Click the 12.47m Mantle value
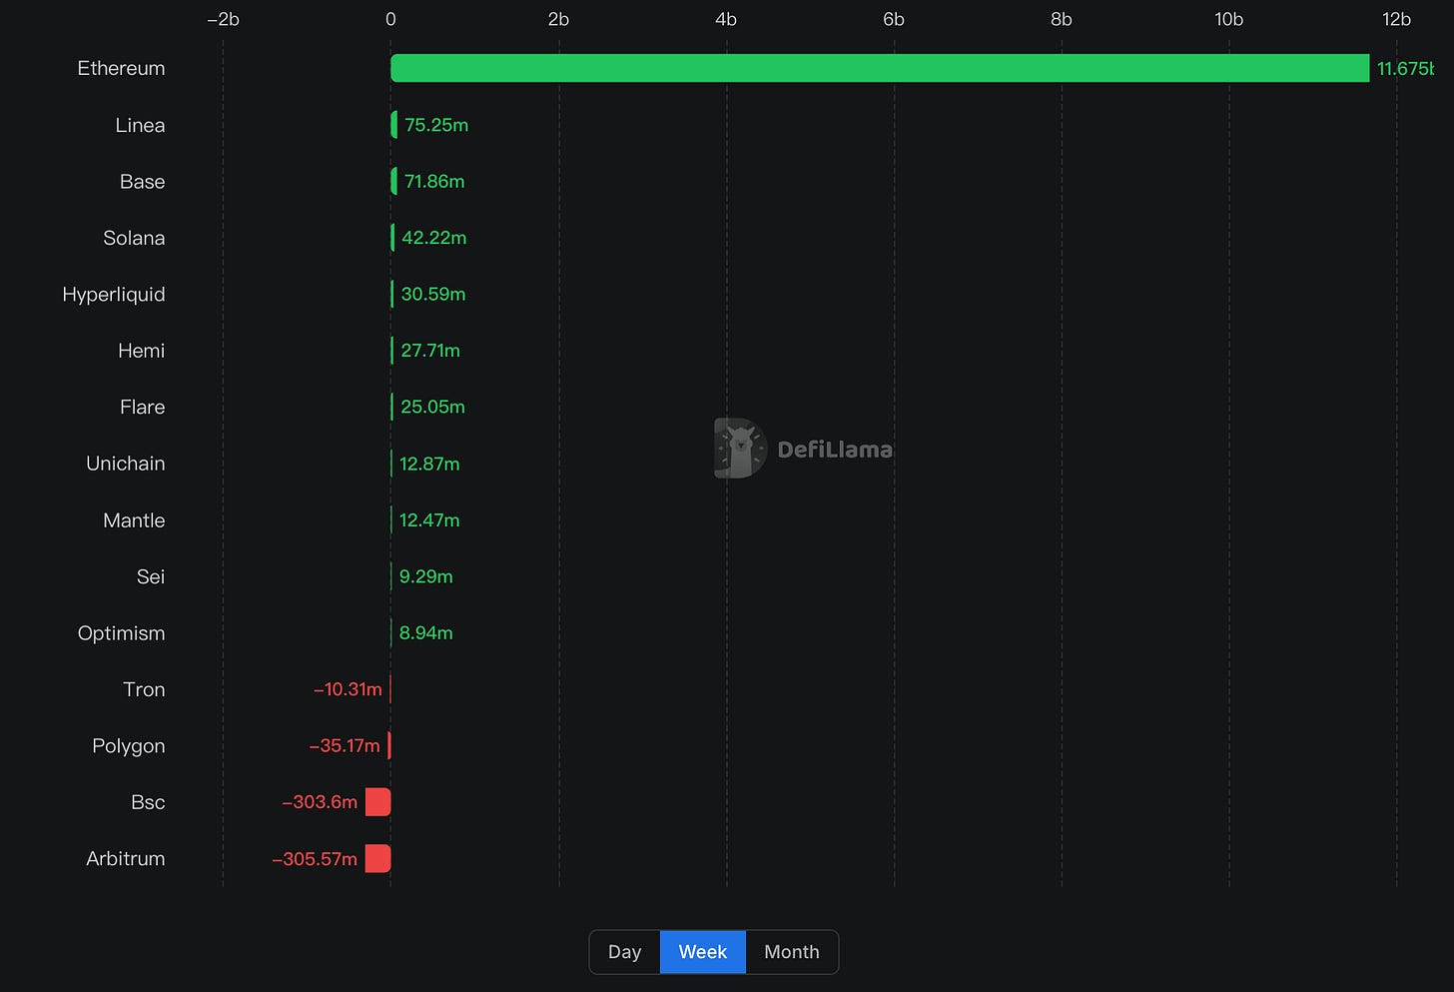The image size is (1454, 992). click(x=429, y=520)
